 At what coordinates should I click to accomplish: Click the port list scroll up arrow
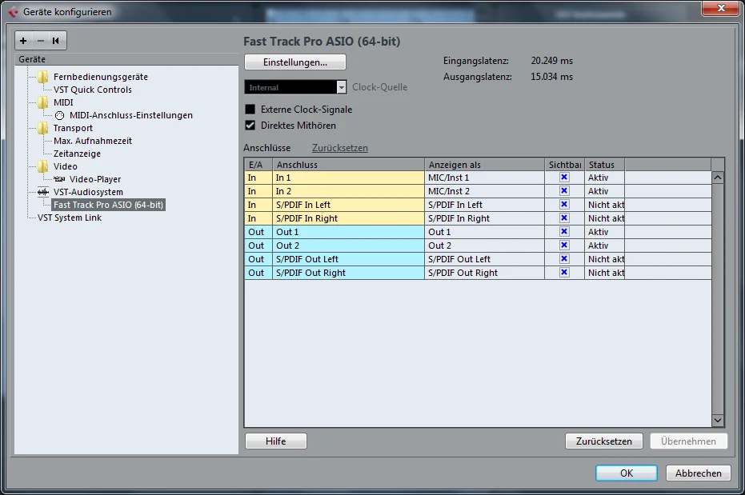[718, 178]
